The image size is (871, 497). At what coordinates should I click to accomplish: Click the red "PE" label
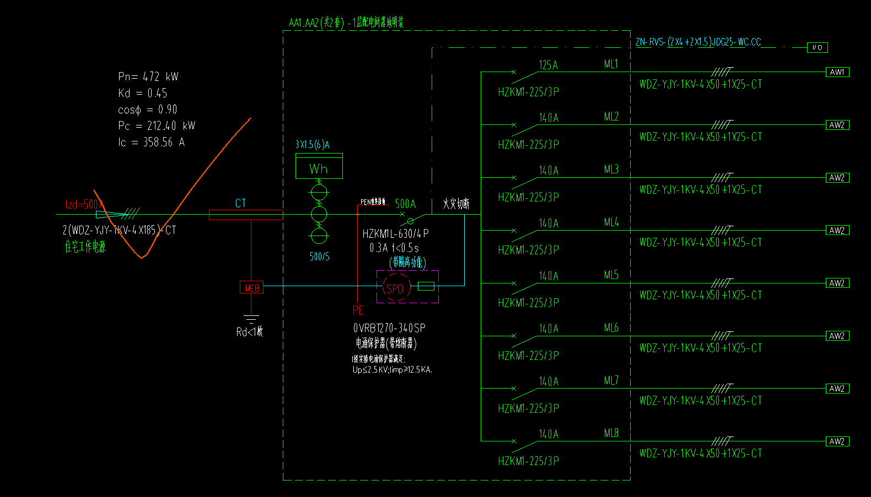coord(358,310)
